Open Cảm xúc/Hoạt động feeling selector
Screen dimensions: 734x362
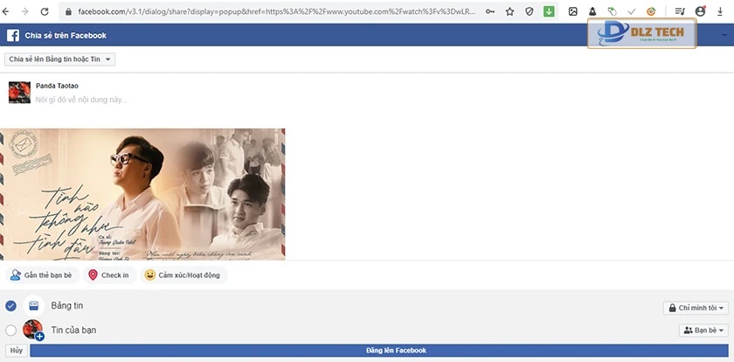click(183, 275)
